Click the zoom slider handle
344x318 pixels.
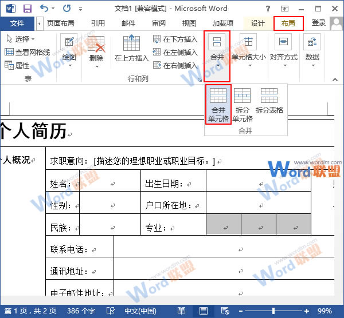pyautogui.click(x=273, y=311)
